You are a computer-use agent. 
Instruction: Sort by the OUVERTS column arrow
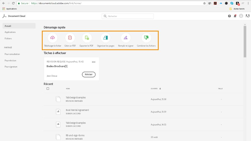coord(160,89)
